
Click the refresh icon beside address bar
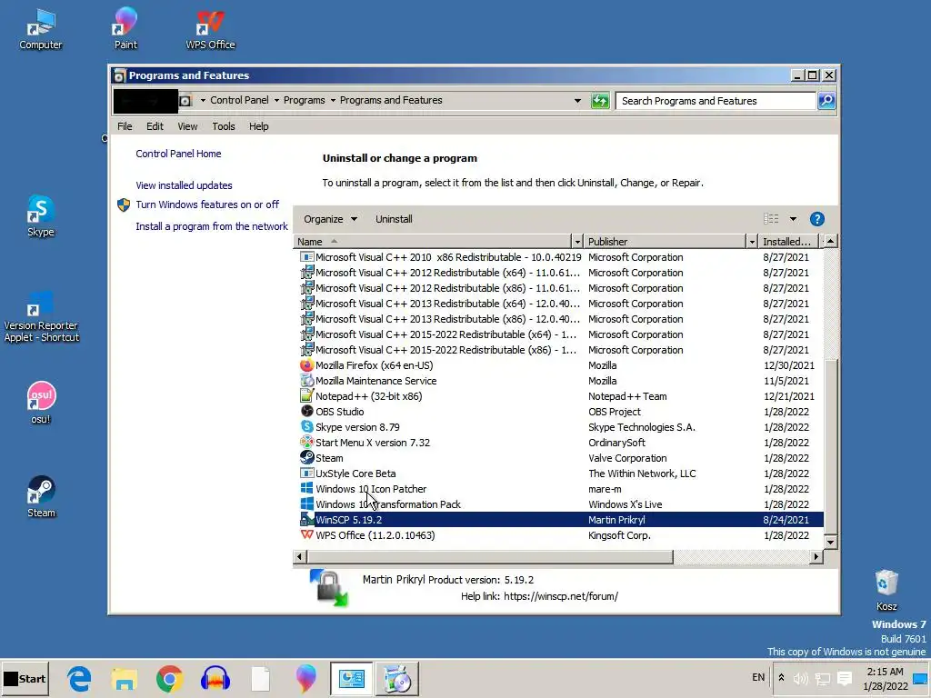point(600,101)
